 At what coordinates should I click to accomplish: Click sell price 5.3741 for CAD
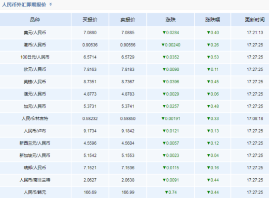pyautogui.click(x=128, y=106)
